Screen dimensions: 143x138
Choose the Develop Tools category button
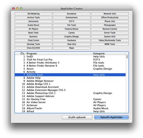[34, 44]
